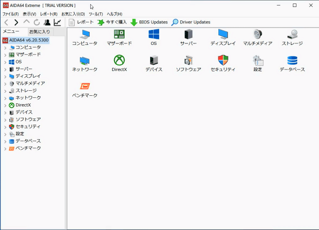Open the ストレージ icon in main pane
319x230 pixels.
pyautogui.click(x=293, y=34)
